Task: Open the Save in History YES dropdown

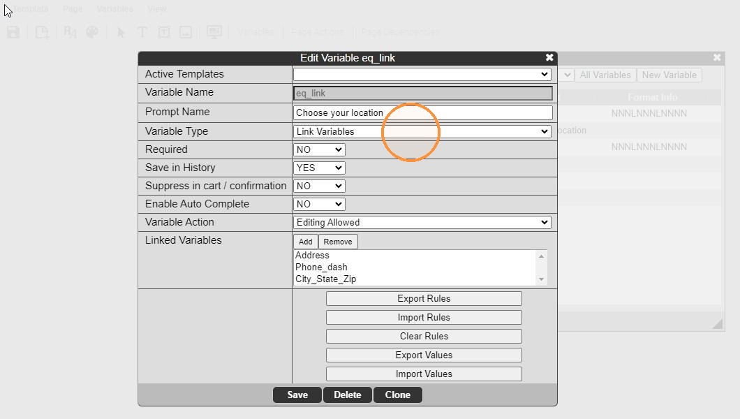Action: pyautogui.click(x=319, y=168)
